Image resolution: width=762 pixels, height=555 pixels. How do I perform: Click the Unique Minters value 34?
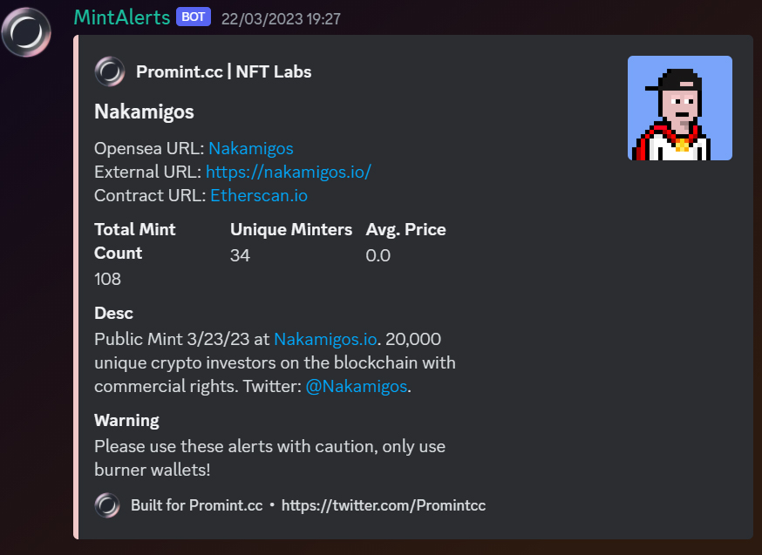pyautogui.click(x=240, y=255)
